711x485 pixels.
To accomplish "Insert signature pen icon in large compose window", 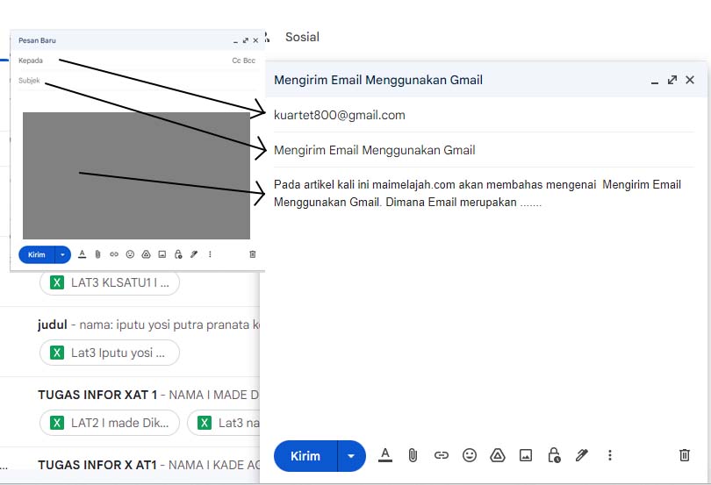I will click(582, 455).
